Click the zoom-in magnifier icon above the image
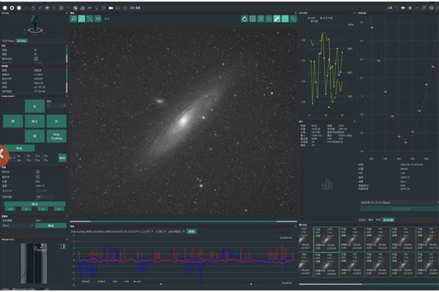439x292 pixels. (x=74, y=18)
